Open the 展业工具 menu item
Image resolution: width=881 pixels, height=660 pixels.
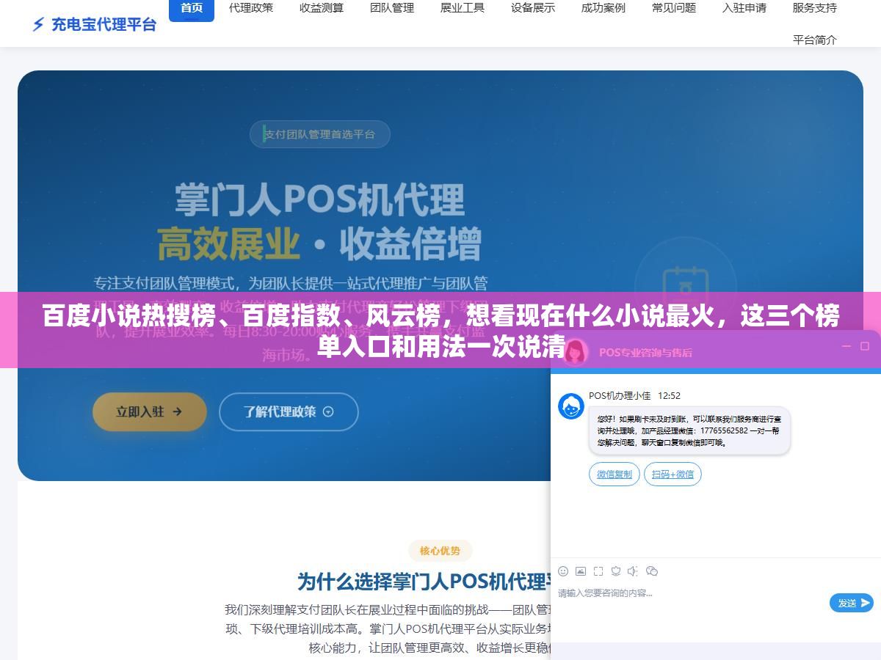click(463, 8)
